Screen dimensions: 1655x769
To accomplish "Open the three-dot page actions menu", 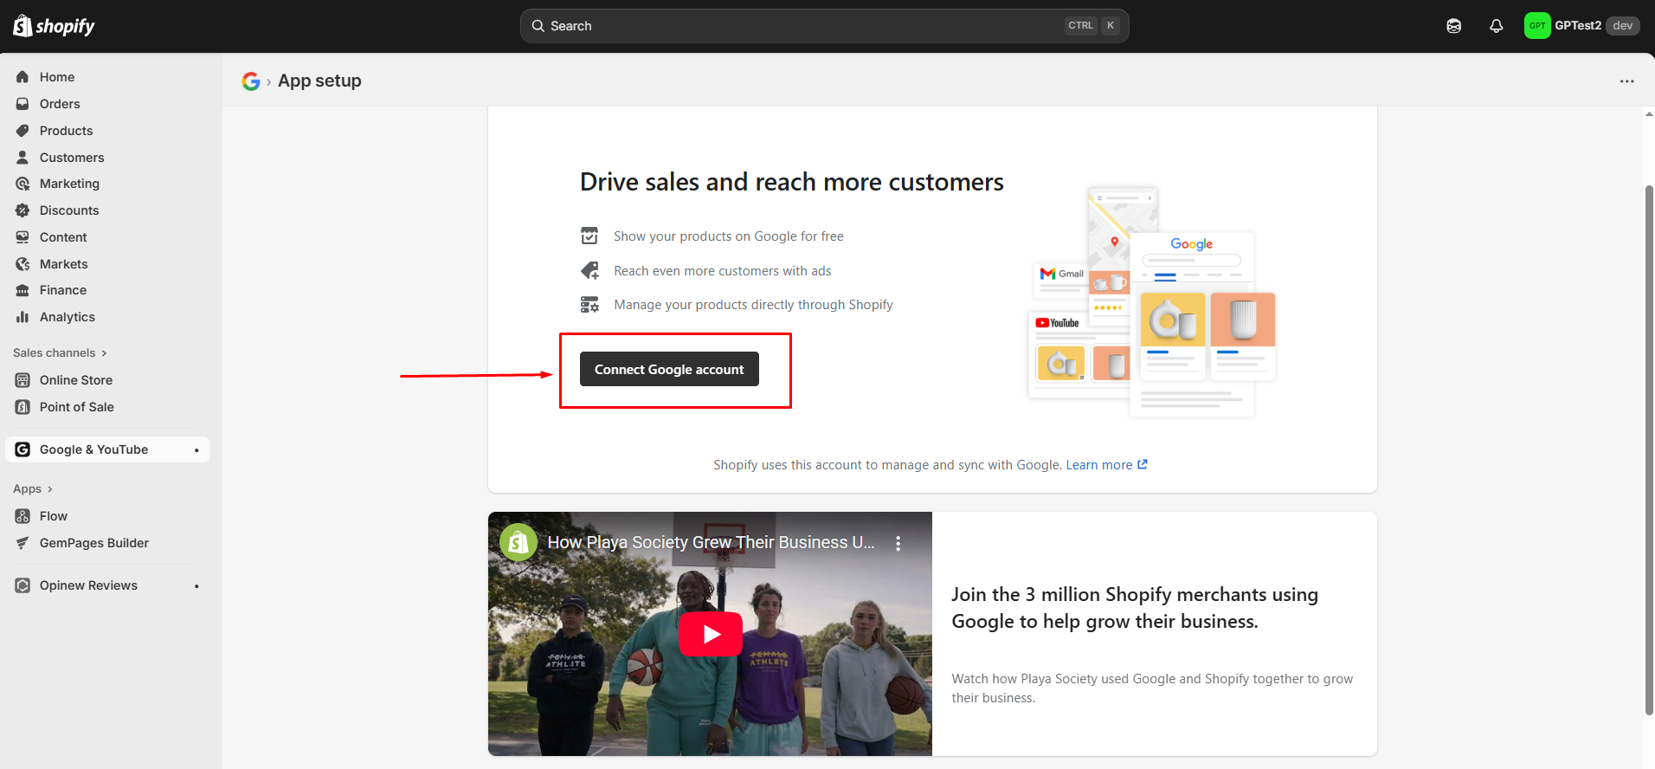I will pos(1626,81).
